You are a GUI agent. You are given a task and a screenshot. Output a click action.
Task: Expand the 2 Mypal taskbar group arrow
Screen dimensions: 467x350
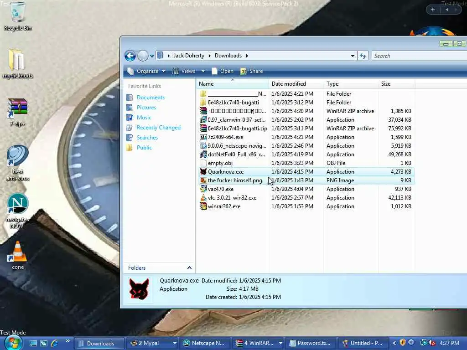point(175,343)
